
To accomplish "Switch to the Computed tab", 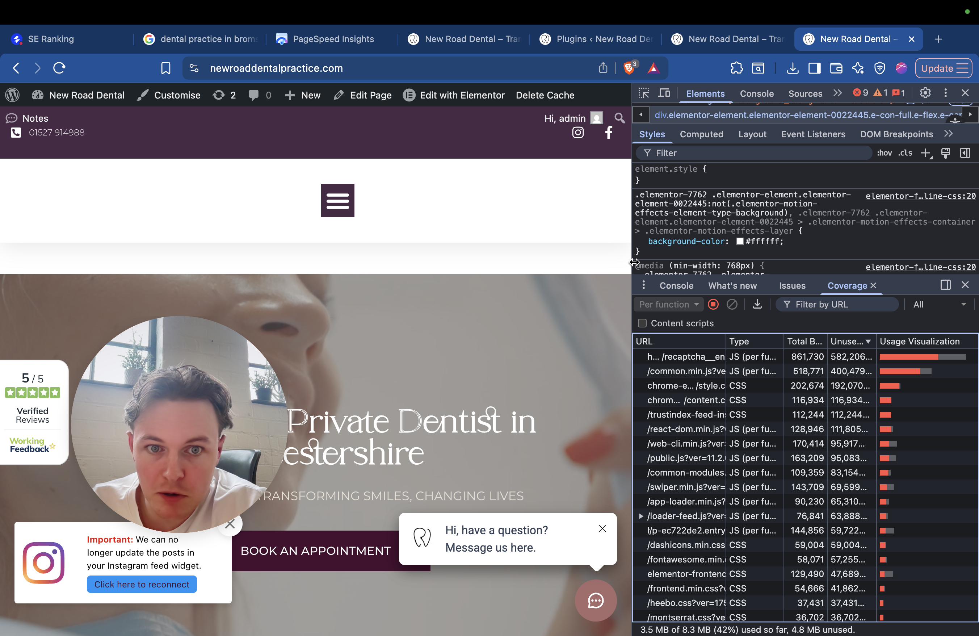I will coord(701,134).
